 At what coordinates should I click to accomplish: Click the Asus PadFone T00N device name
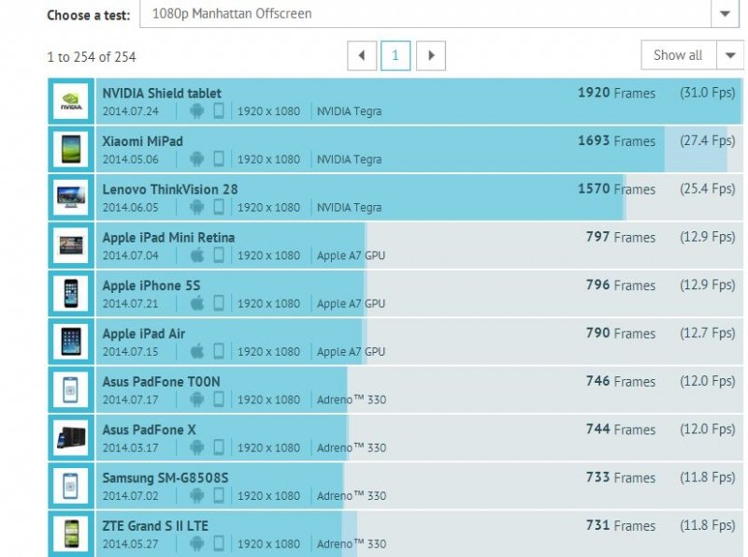[x=161, y=382]
